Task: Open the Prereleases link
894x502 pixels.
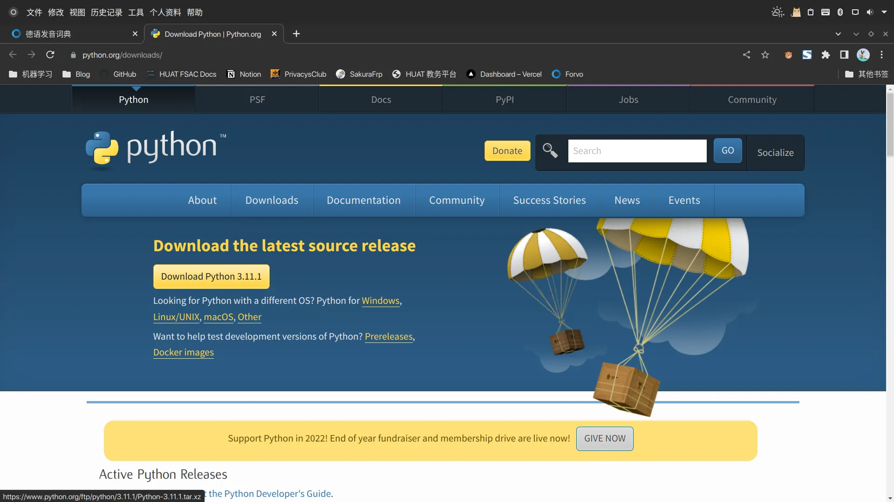Action: pos(389,336)
